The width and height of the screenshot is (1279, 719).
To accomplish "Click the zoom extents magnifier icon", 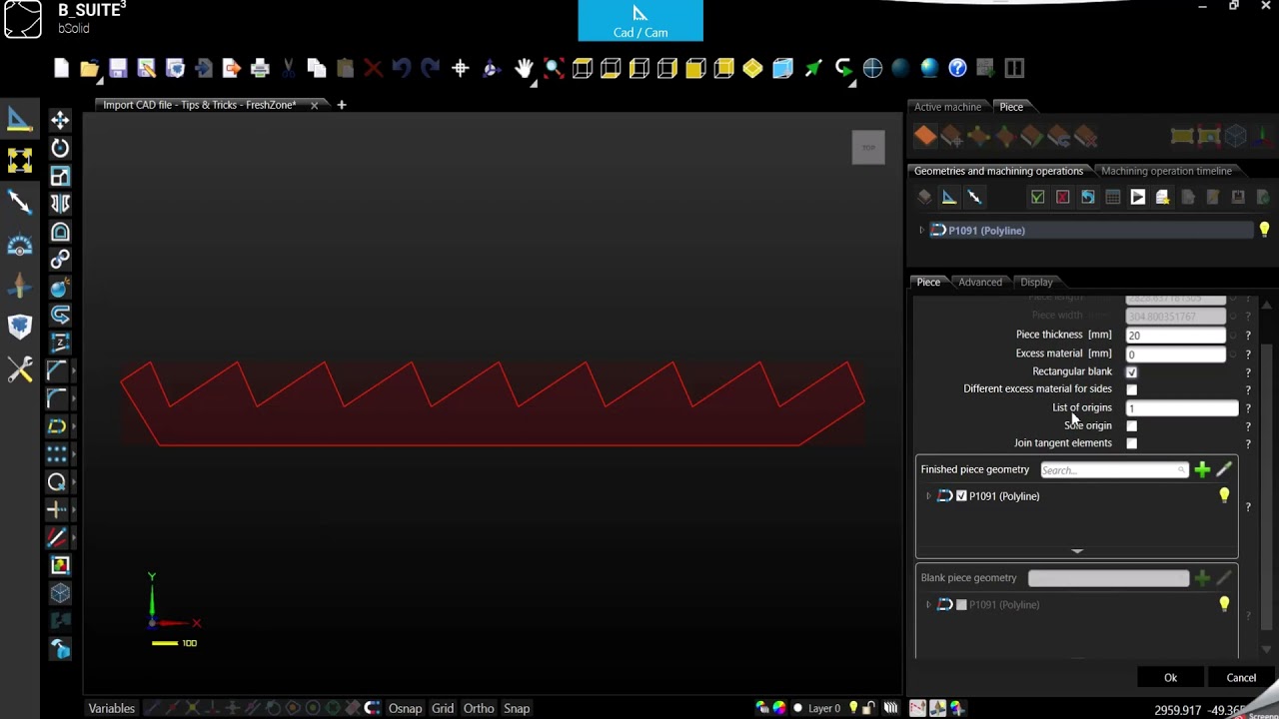I will (554, 68).
